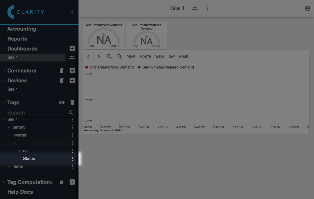Set chart range to WEEK
Screen dimensions: 314x199
pos(160,57)
